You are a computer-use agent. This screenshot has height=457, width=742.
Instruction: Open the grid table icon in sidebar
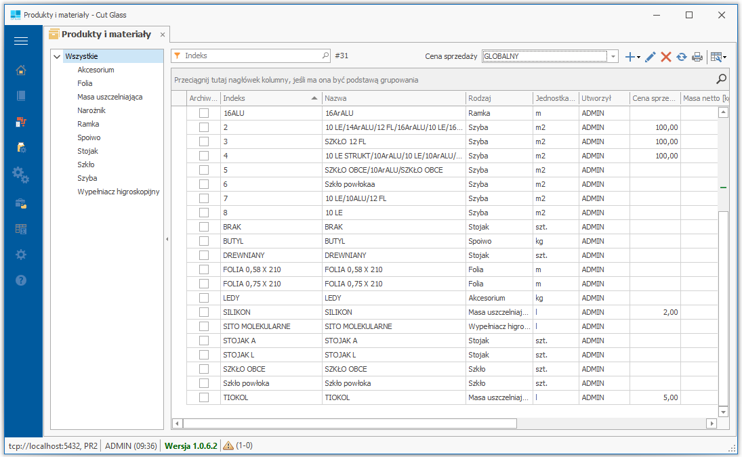[x=21, y=230]
